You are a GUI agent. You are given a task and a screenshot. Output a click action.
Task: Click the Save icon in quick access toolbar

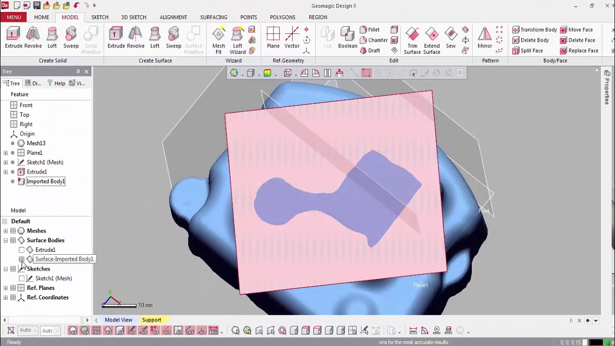coord(37,6)
